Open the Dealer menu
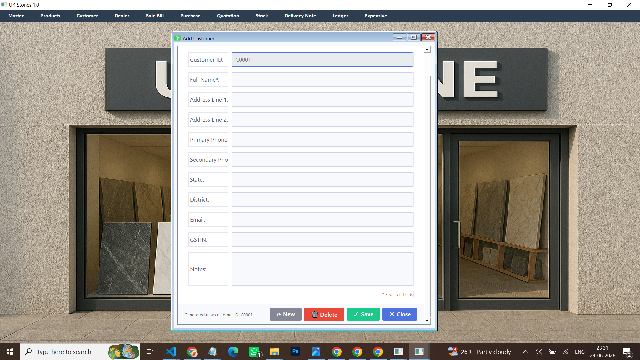The height and width of the screenshot is (360, 640). tap(122, 16)
